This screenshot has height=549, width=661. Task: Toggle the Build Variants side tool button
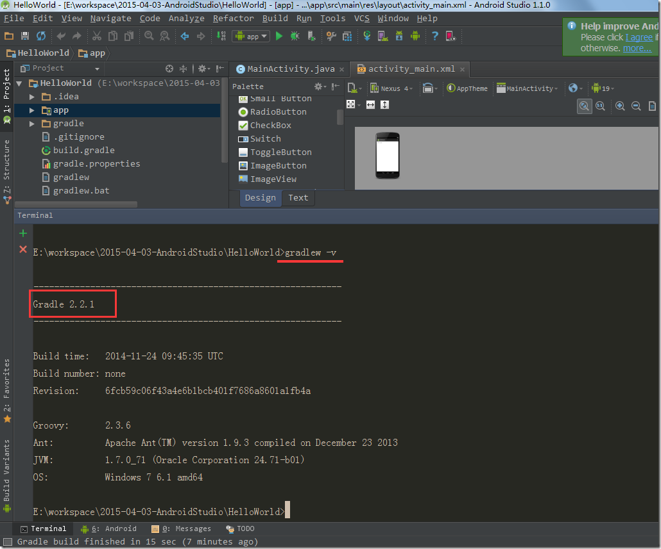[7, 475]
